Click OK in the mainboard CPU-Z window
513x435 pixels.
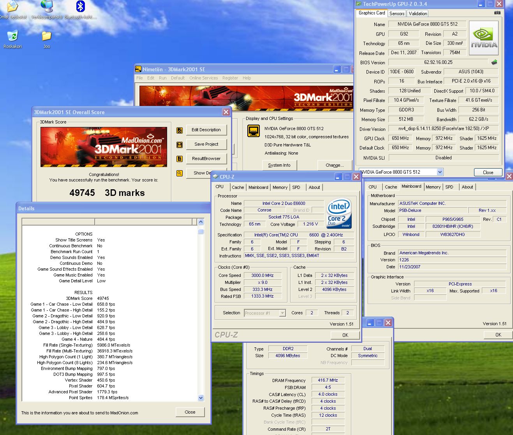click(x=498, y=335)
